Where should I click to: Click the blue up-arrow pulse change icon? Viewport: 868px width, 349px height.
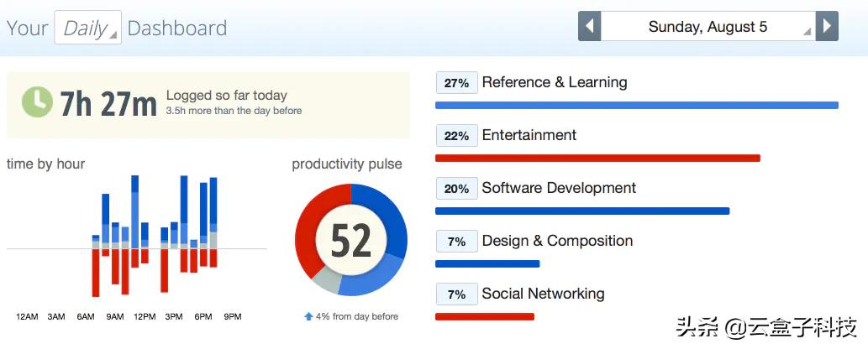[x=309, y=316]
